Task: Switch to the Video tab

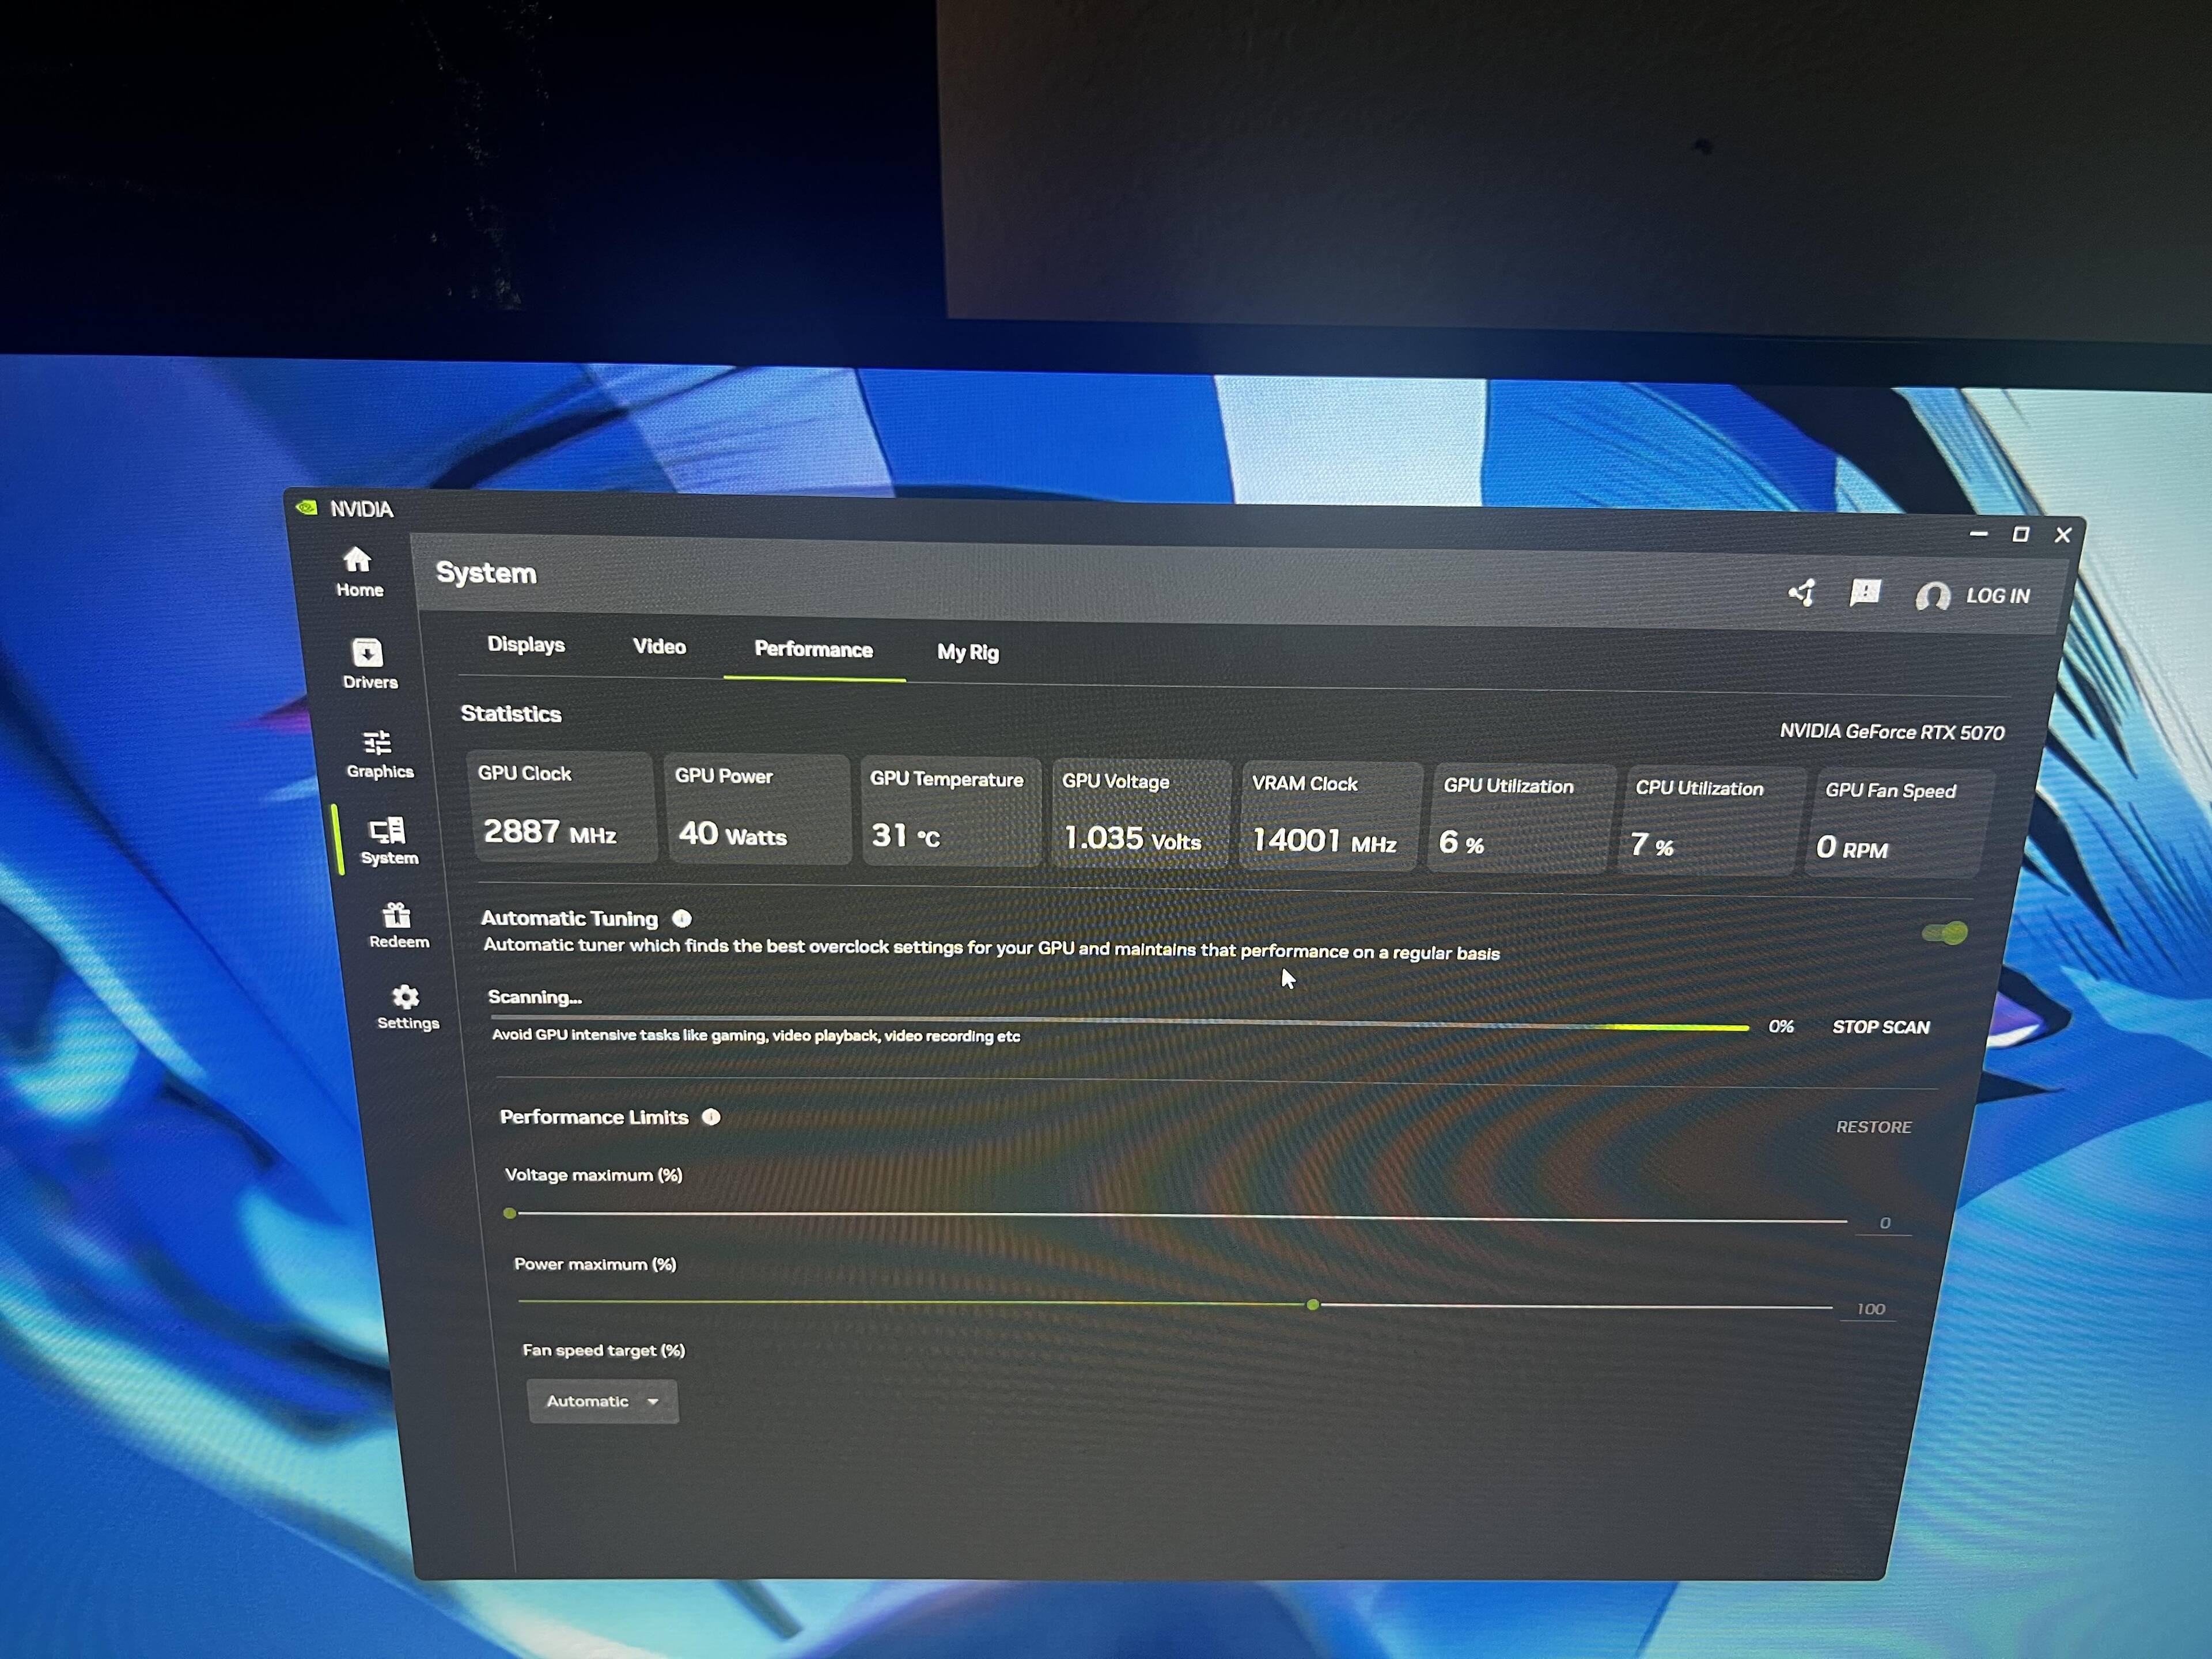Action: [659, 647]
